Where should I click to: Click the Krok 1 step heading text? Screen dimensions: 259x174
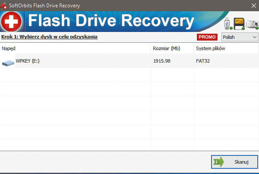click(x=49, y=37)
